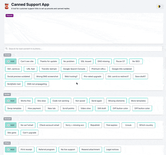Select the Old .carrd.co redirect? reply

click(x=118, y=76)
